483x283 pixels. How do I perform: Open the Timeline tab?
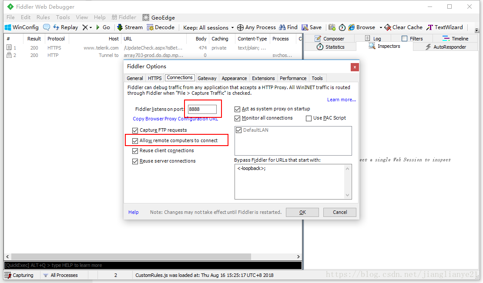(x=455, y=38)
